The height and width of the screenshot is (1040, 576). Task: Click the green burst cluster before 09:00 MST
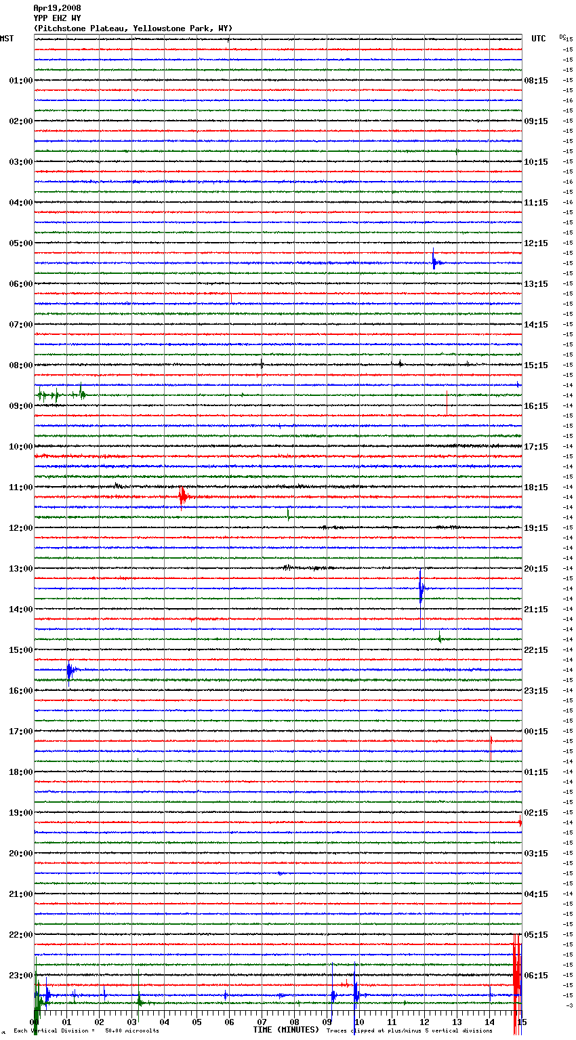[x=61, y=394]
